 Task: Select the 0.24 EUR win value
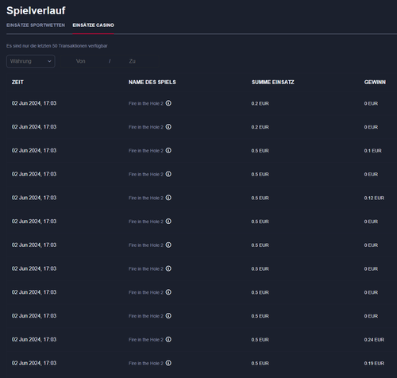[374, 340]
